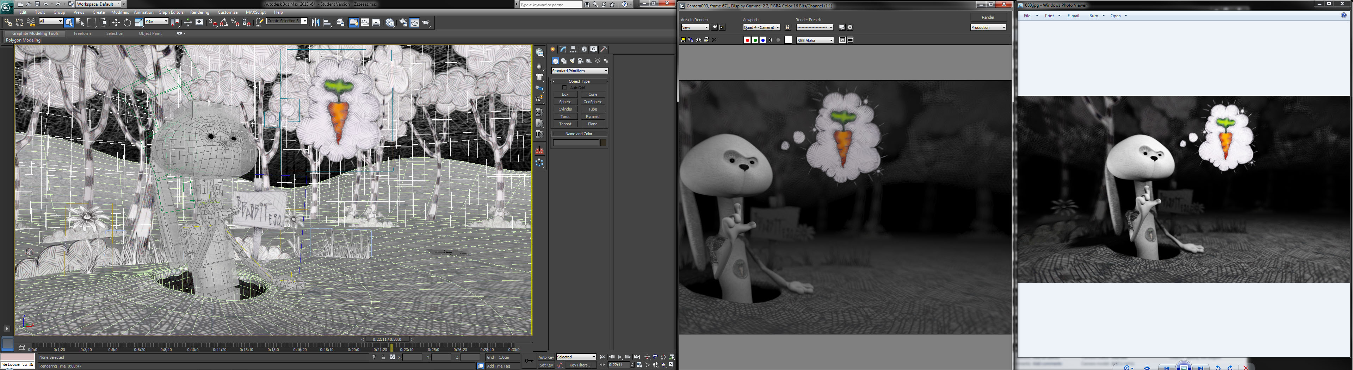
Task: Select the Move tool in main toolbar
Action: (116, 23)
